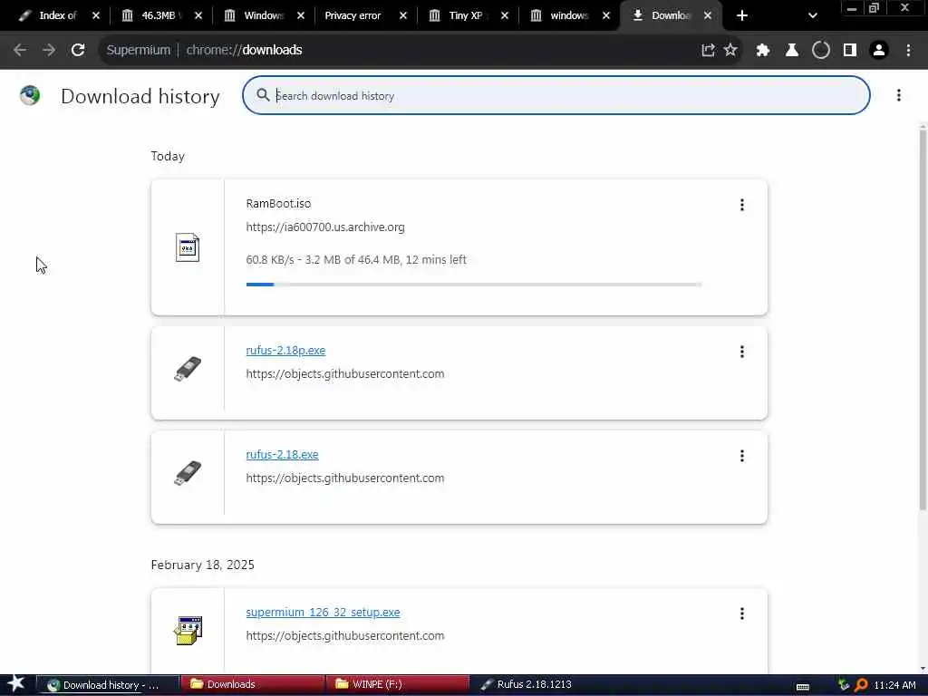The height and width of the screenshot is (696, 928).
Task: Click the supermium setup installer icon
Action: click(188, 631)
